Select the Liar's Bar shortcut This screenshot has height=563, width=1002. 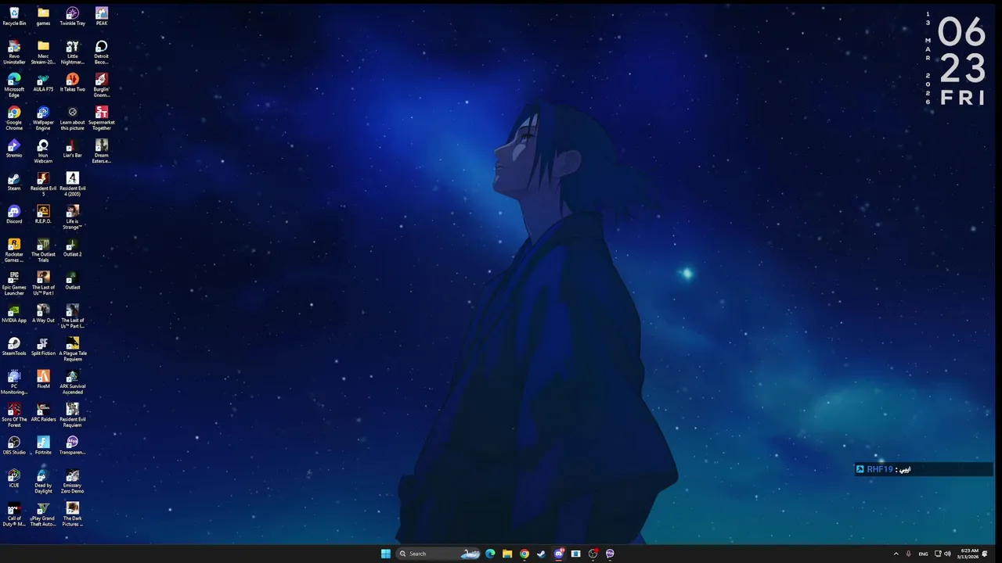72,149
